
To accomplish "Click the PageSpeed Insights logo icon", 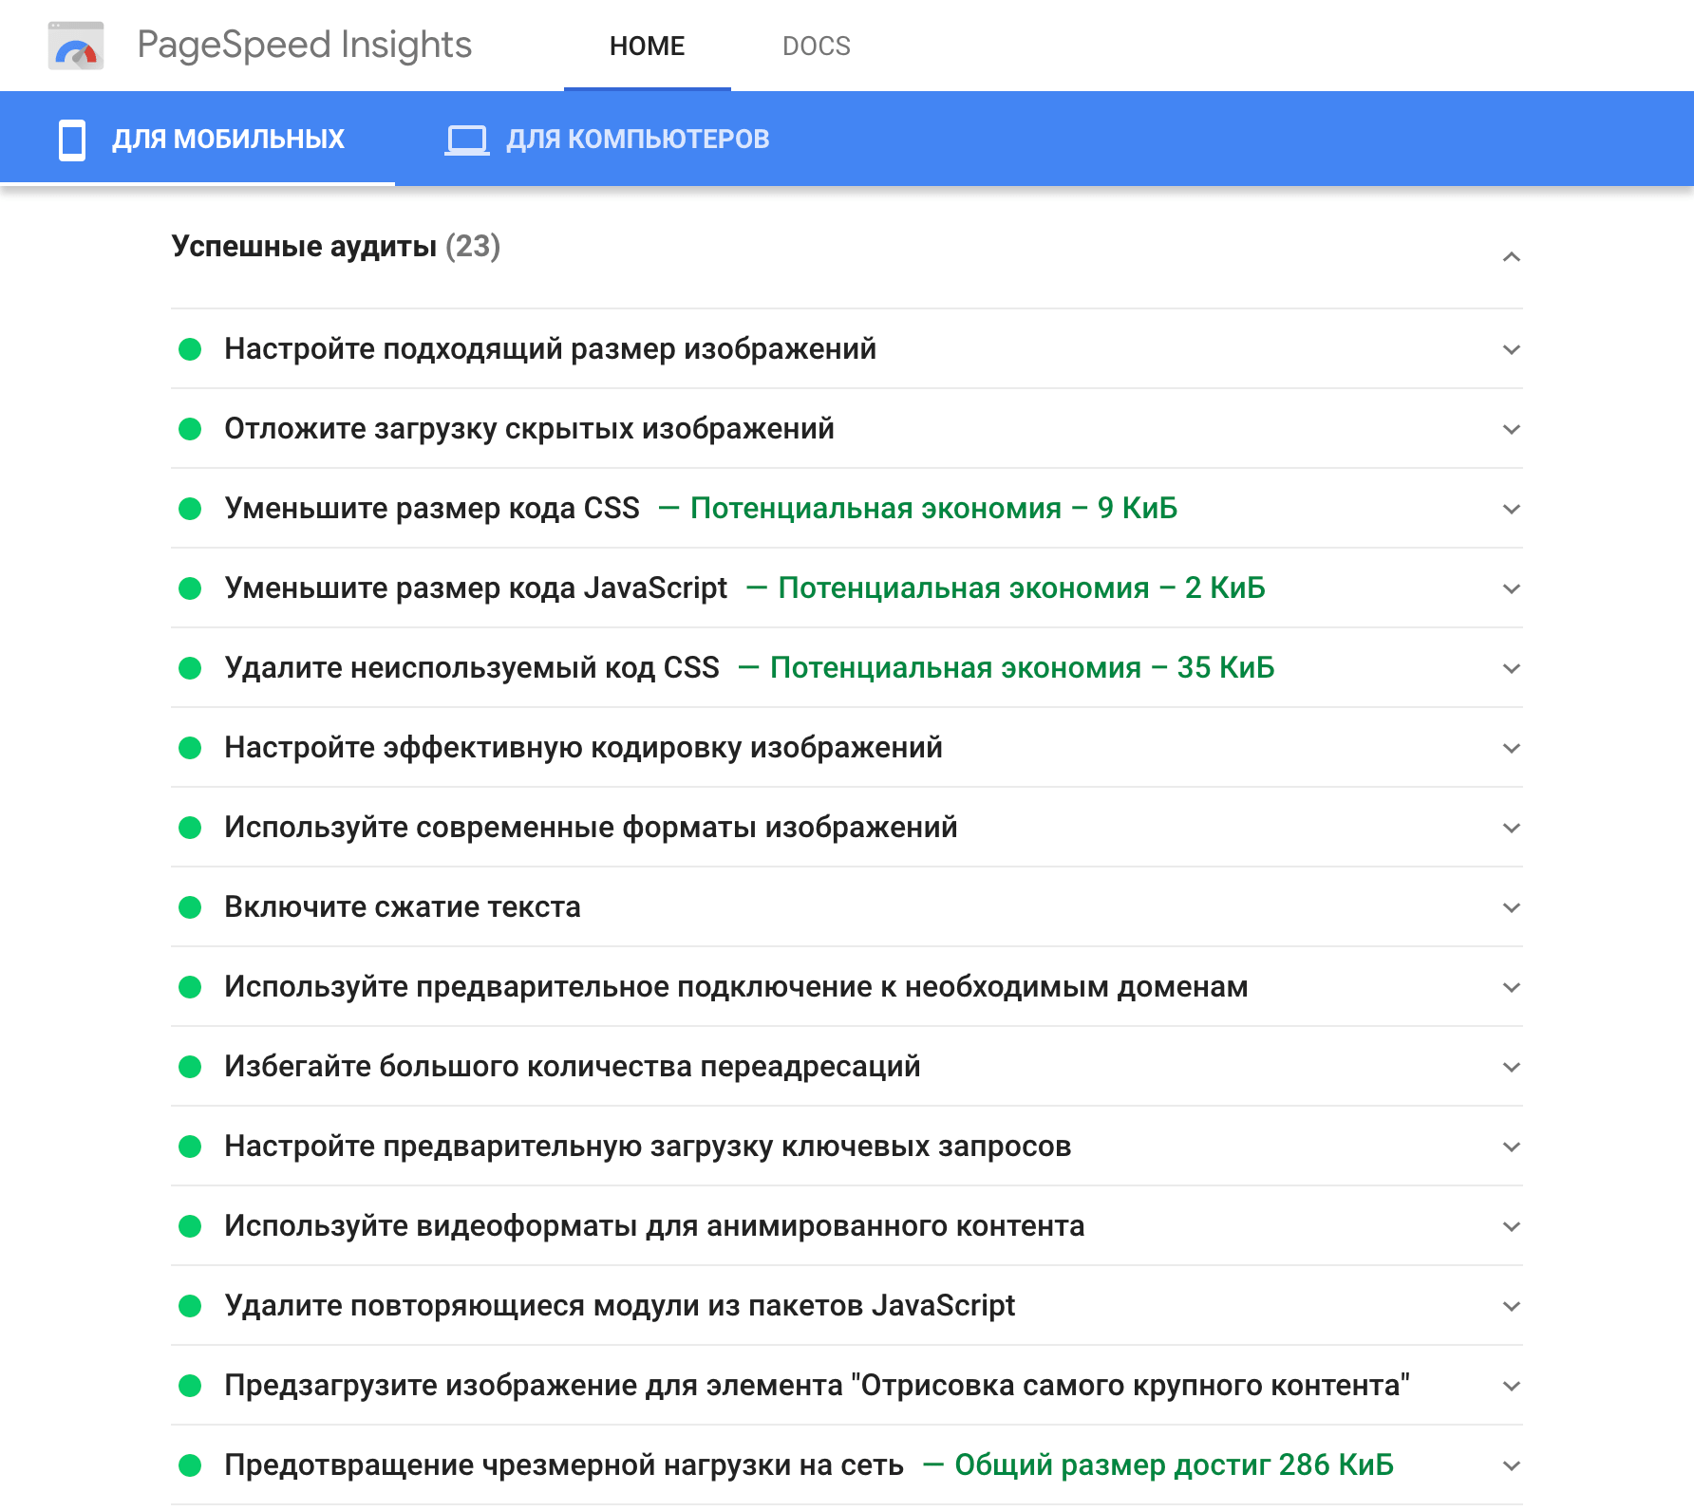I will 76,46.
